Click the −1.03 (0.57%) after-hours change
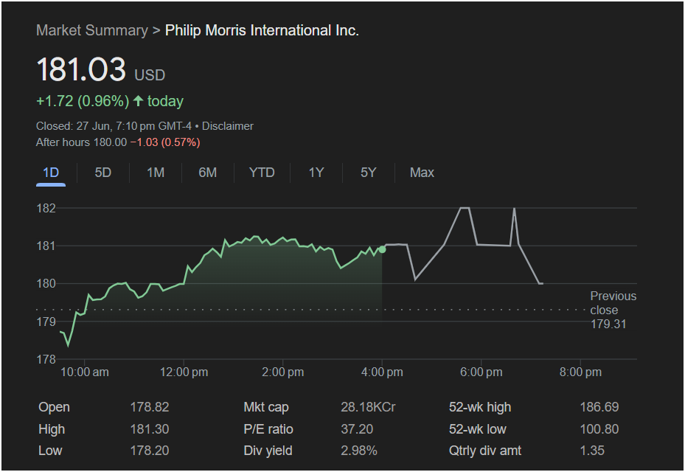Viewport: 685px width, 472px height. 165,142
